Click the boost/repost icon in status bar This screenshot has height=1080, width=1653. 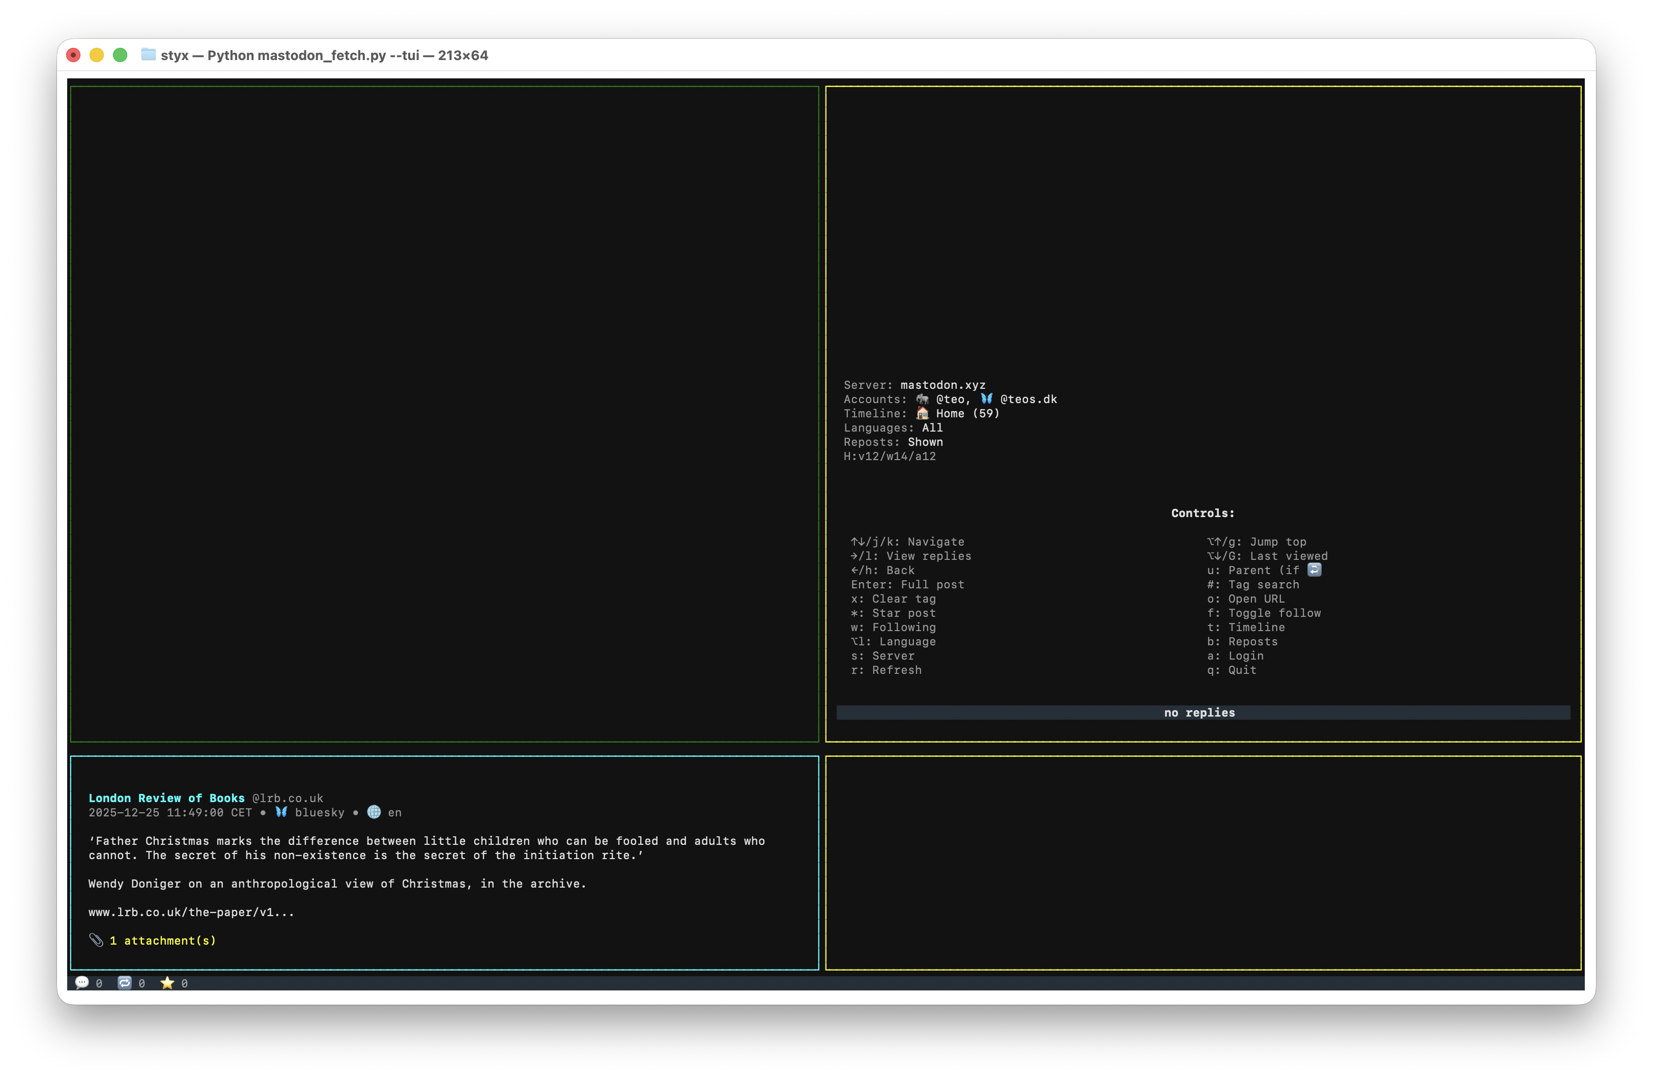coord(124,982)
